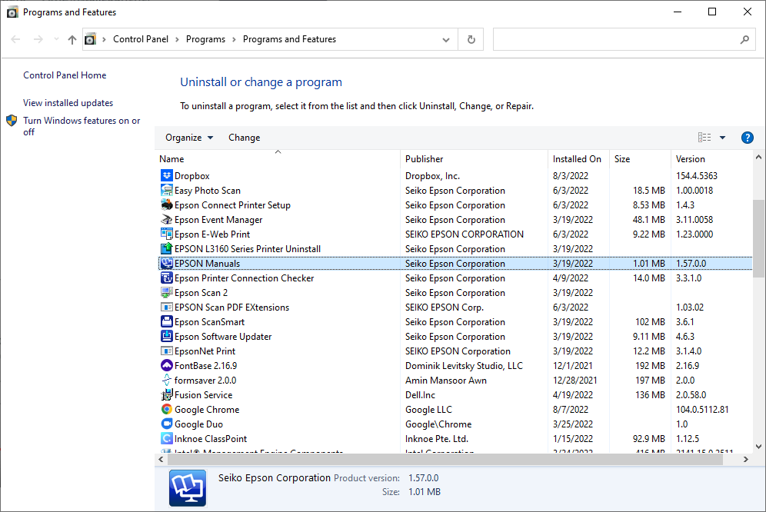Click the Inknoe Pte. Ltd. publisher cell
The width and height of the screenshot is (766, 512).
(436, 439)
